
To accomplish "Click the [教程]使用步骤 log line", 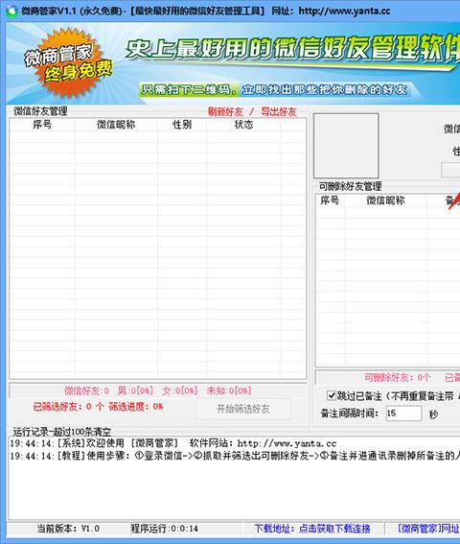I will [235, 456].
